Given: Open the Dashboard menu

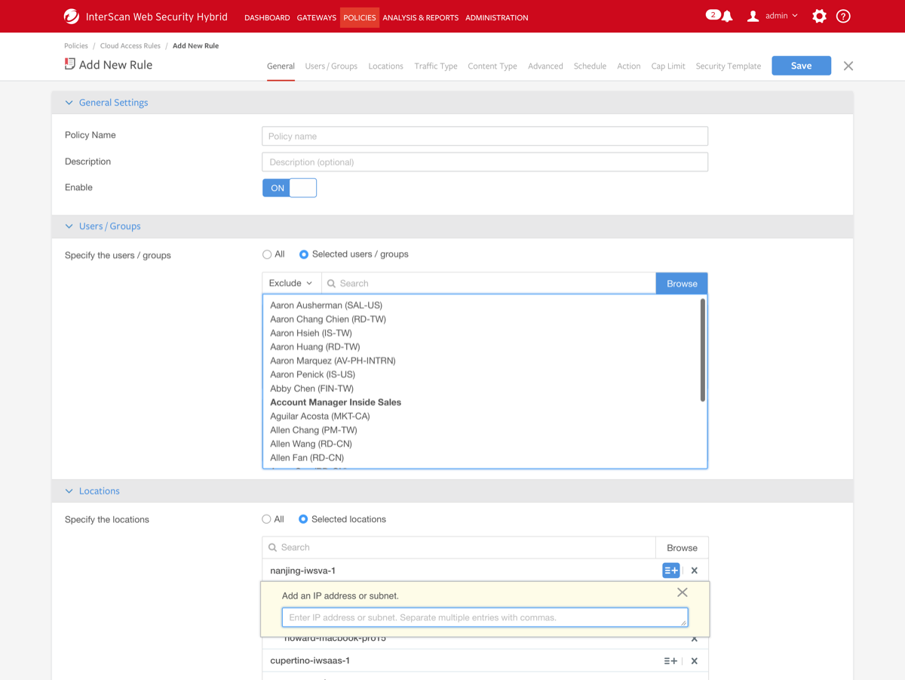Looking at the screenshot, I should [x=267, y=17].
